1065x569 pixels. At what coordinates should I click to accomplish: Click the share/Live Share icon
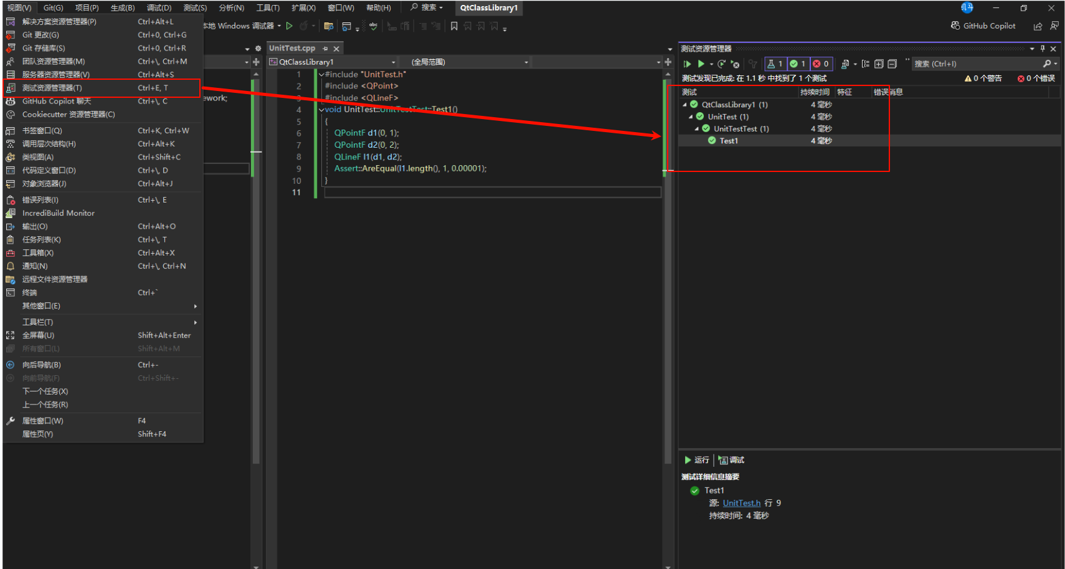pyautogui.click(x=1038, y=26)
